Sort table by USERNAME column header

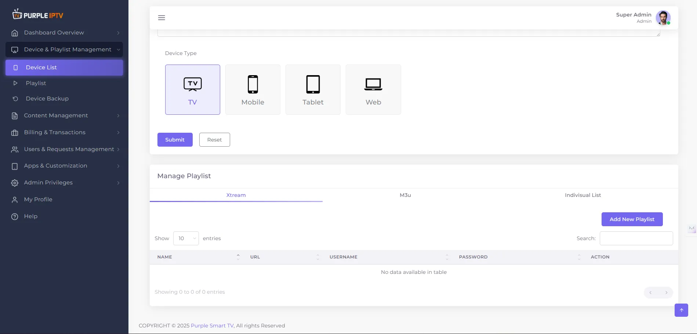(387, 257)
